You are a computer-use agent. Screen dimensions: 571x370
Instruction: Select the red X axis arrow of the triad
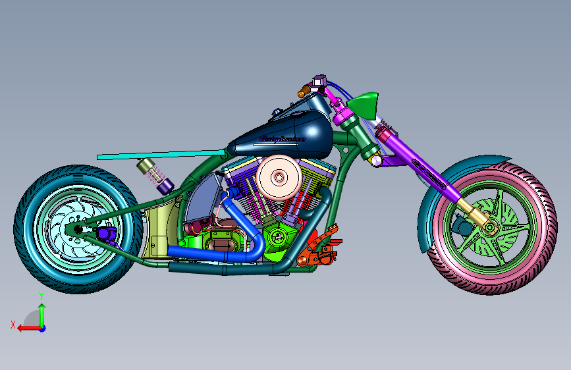click(x=28, y=329)
